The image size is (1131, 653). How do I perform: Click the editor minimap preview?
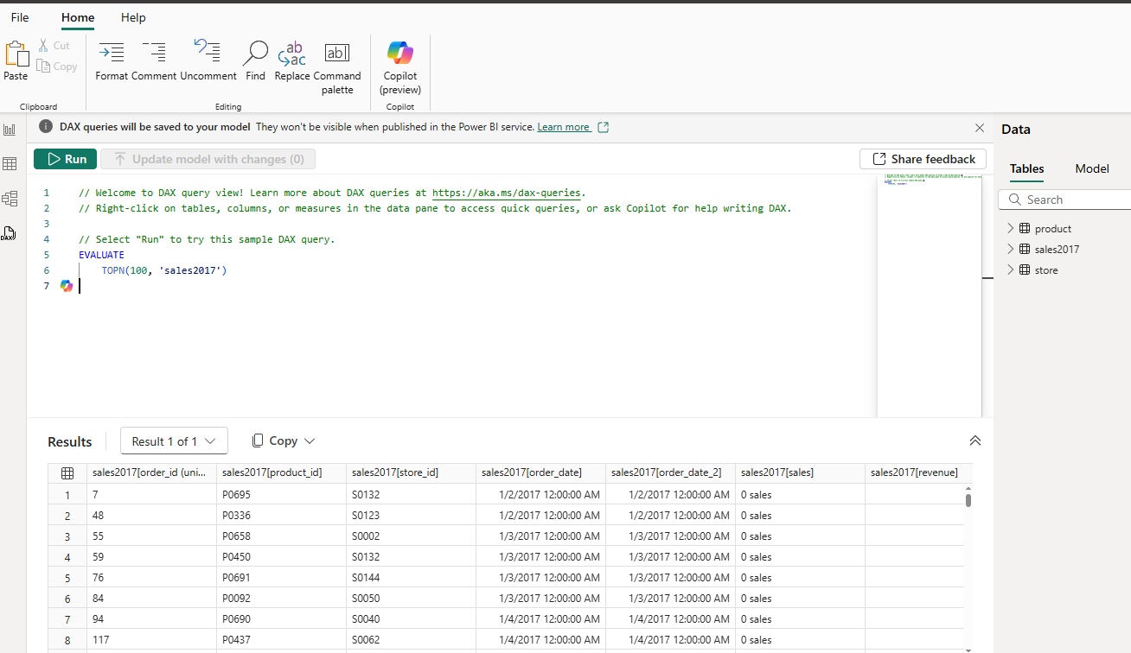[x=929, y=296]
